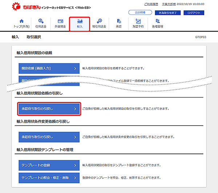Click chevron arrow on テンプレートの照会・修正・削除
This screenshot has height=193, width=218.
[x=75, y=178]
